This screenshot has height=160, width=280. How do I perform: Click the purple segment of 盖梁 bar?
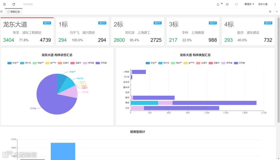(154, 97)
